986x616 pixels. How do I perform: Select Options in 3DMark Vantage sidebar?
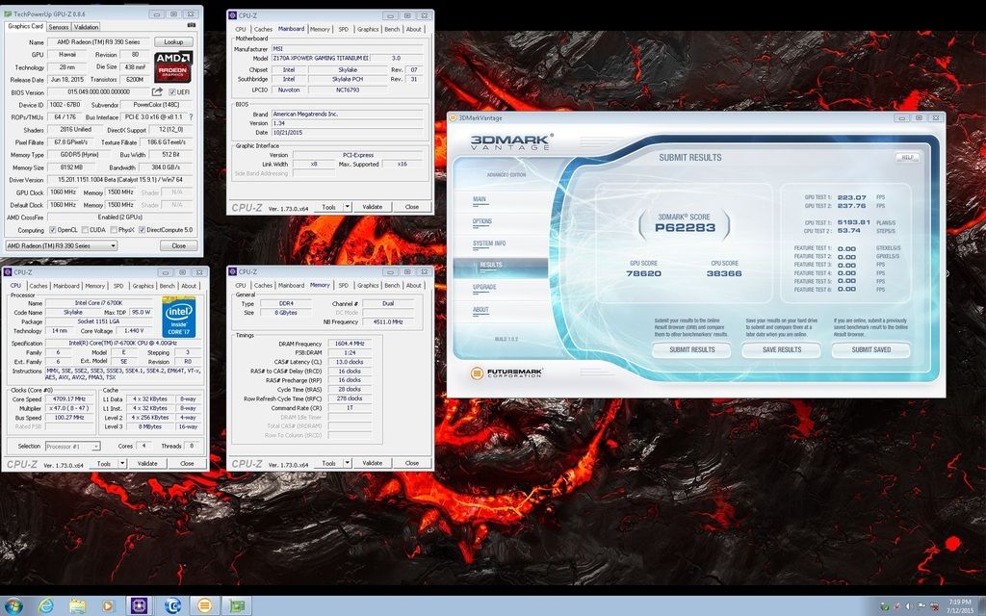point(481,221)
